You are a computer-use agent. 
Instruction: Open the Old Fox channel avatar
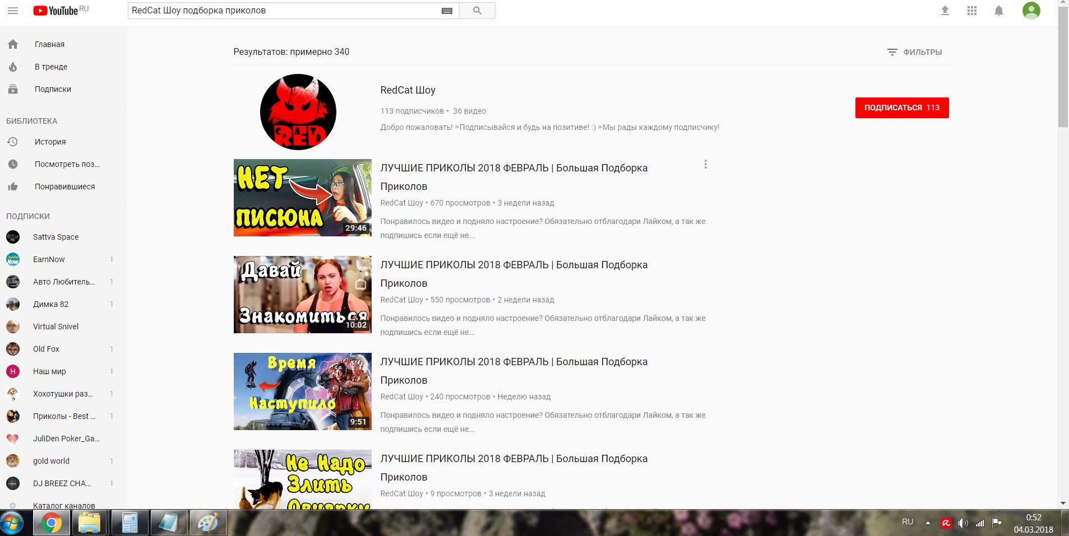point(13,349)
